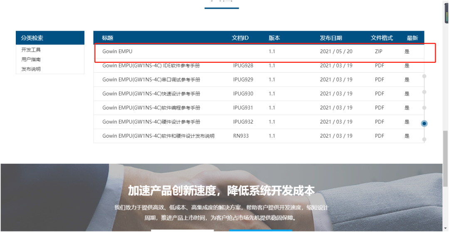Select document ID RN933
Image resolution: width=449 pixels, height=232 pixels.
pyautogui.click(x=241, y=136)
